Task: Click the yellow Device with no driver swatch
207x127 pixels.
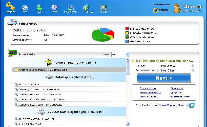Action: tap(127, 33)
